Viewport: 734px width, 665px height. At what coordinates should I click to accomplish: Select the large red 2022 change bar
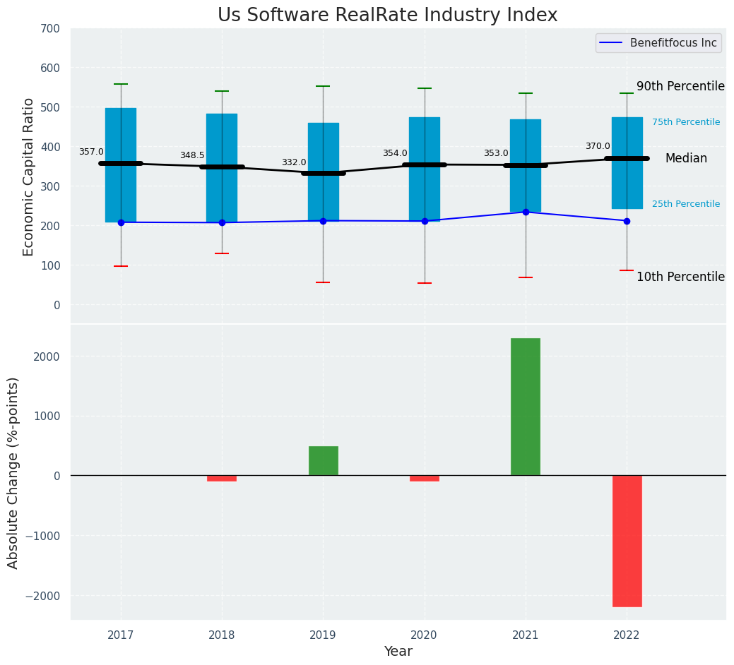627,541
